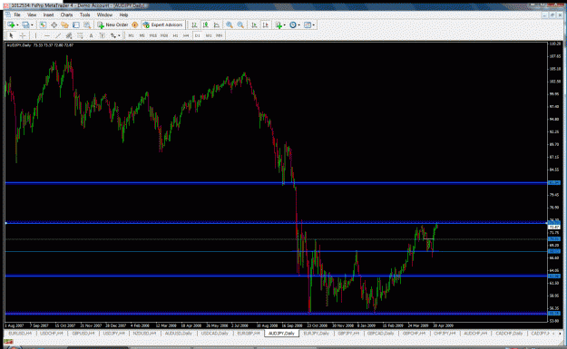Toggle the Expert Advisors button
The height and width of the screenshot is (349, 567).
click(162, 25)
